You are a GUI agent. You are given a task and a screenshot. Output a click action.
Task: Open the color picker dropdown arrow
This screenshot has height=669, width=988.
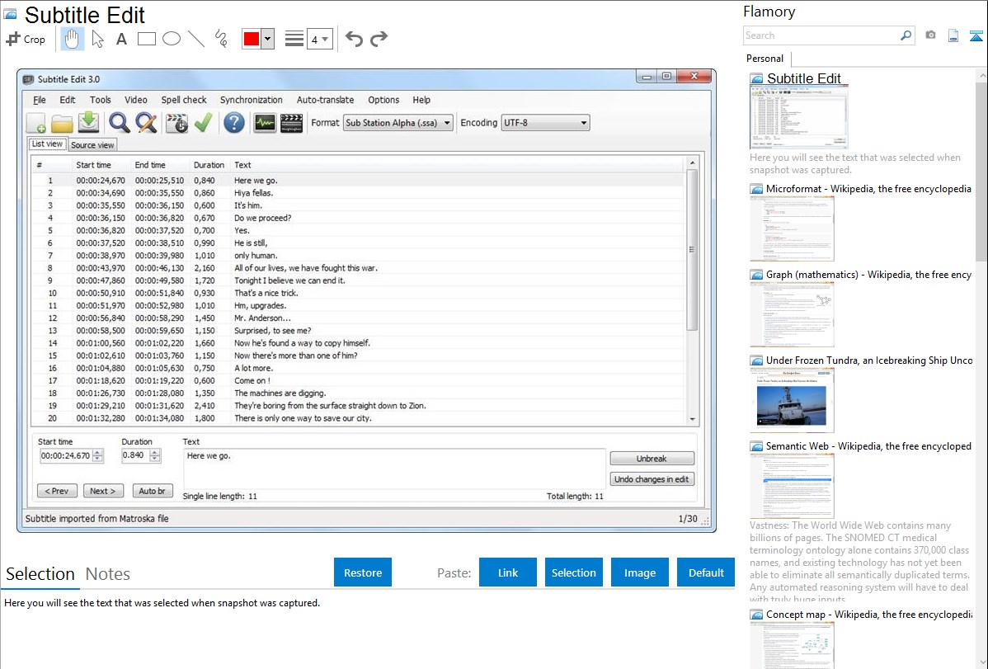coord(268,39)
